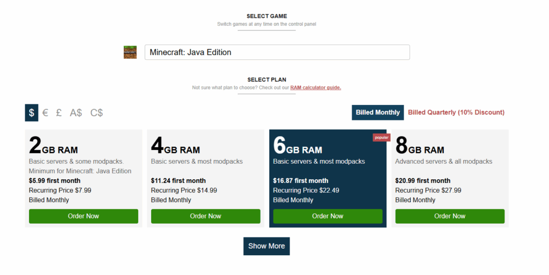This screenshot has height=275, width=549.
Task: Click "Minimum for Minecraft: Java Edition" note
Action: (80, 171)
